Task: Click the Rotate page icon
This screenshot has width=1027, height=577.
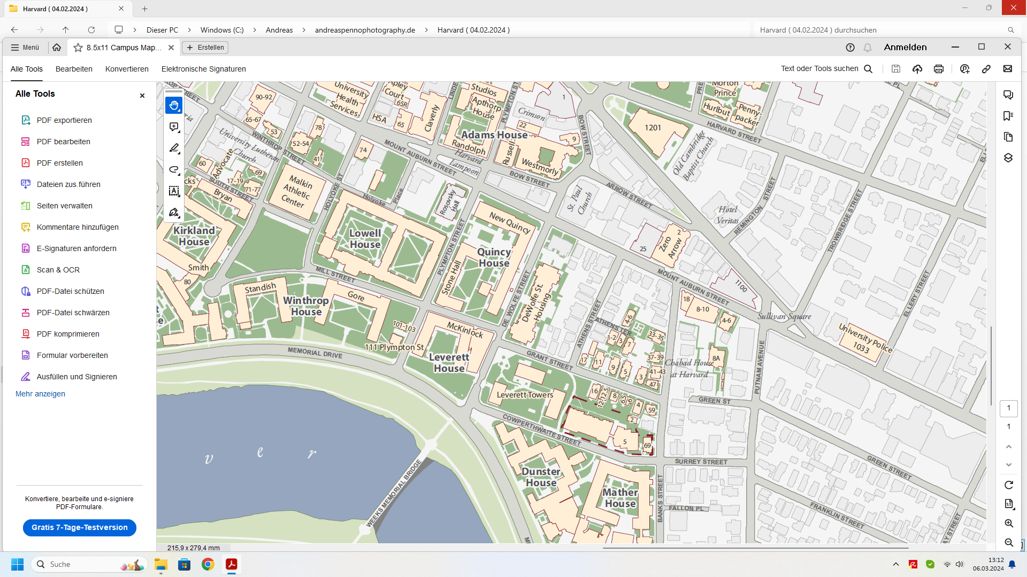Action: [x=1009, y=485]
